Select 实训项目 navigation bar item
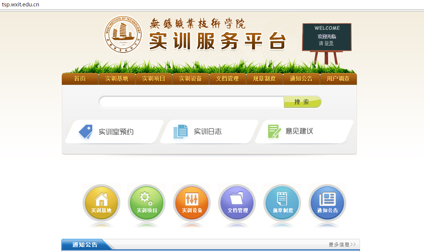This screenshot has width=424, height=252. pyautogui.click(x=154, y=79)
